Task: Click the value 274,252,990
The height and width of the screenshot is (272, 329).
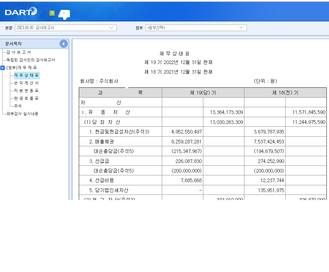Action: click(271, 161)
